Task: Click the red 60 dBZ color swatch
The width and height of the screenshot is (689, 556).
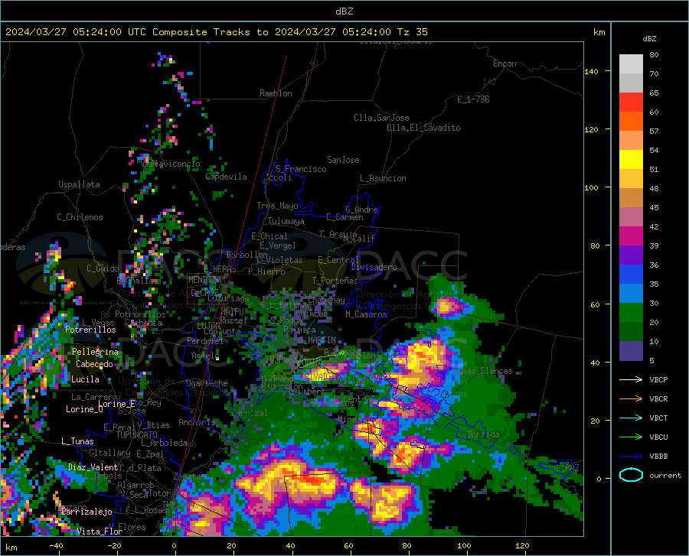Action: (x=631, y=102)
